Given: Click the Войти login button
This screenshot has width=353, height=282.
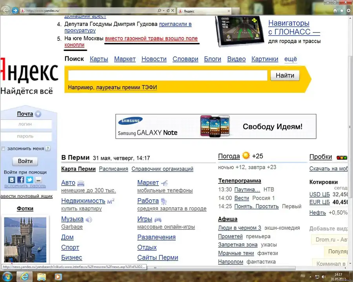Looking at the screenshot, I should (x=25, y=161).
